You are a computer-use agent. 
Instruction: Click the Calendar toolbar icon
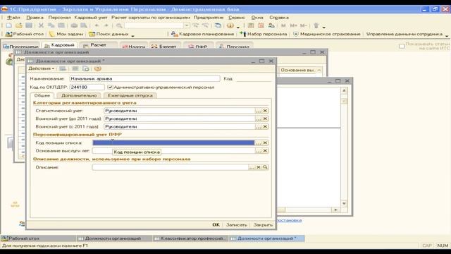261,25
